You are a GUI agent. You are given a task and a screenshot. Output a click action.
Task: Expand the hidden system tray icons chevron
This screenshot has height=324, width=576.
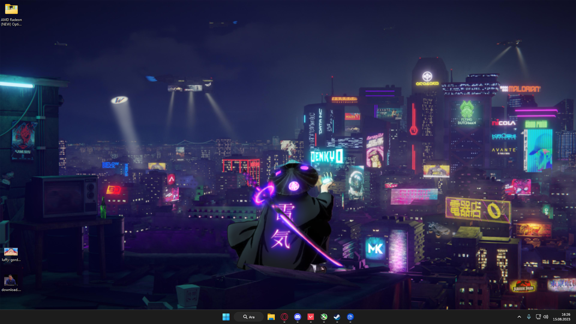coord(519,317)
